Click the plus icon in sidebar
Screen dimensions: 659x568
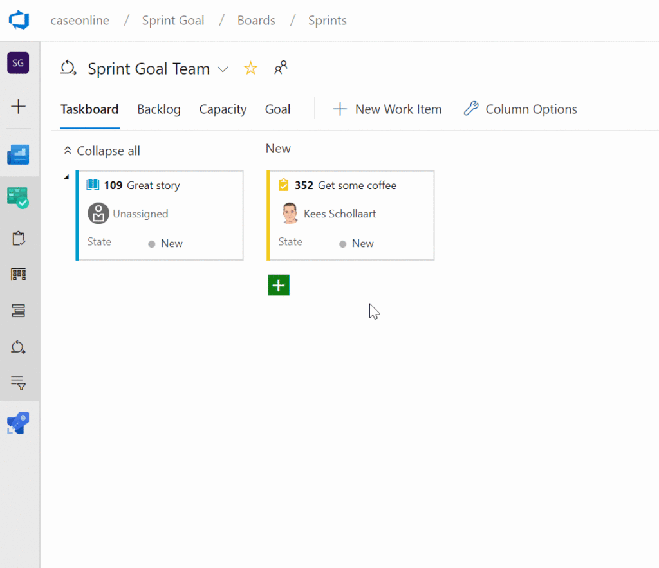pyautogui.click(x=18, y=106)
